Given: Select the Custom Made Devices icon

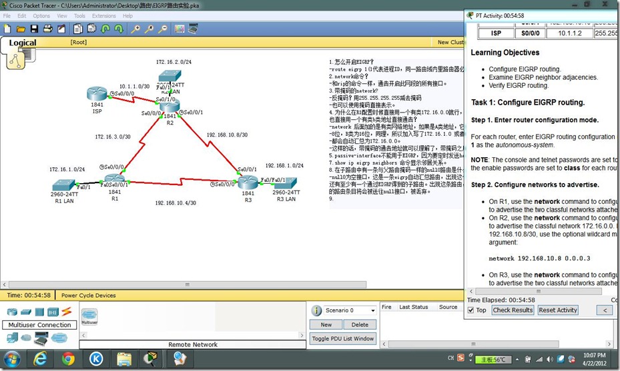Looking at the screenshot, I should [41, 338].
